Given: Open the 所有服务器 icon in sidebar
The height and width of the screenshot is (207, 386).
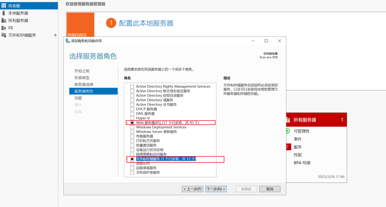Looking at the screenshot, I should (4, 20).
